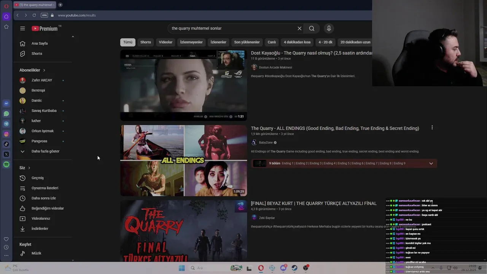487x274 pixels.
Task: Submit search with magnifier button
Action: point(312,29)
